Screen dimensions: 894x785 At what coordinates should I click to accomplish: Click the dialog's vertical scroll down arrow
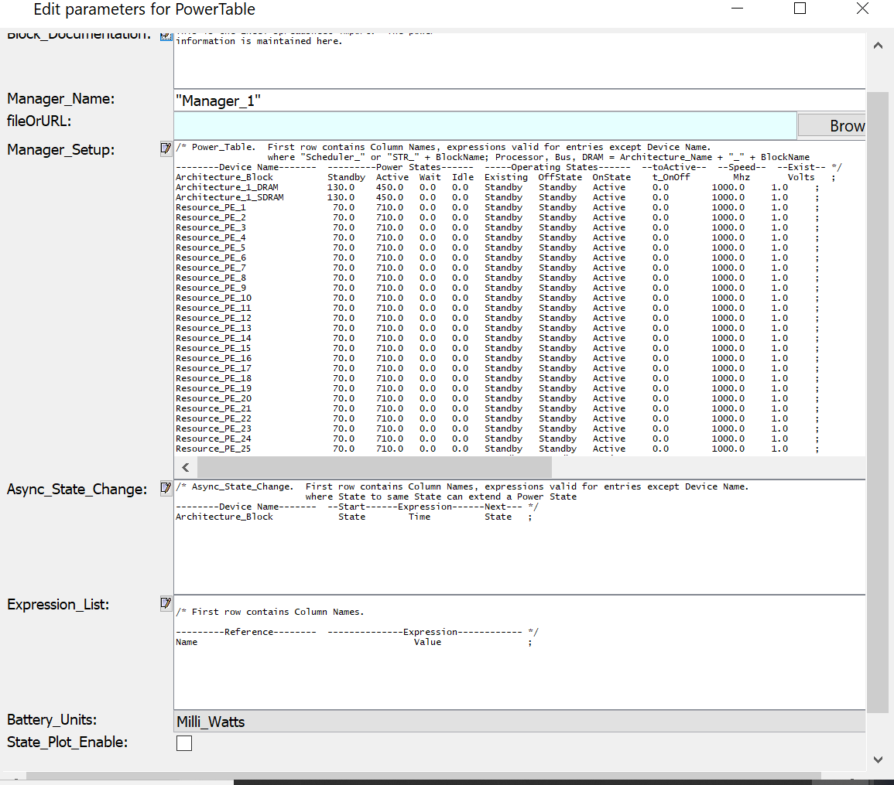(878, 759)
